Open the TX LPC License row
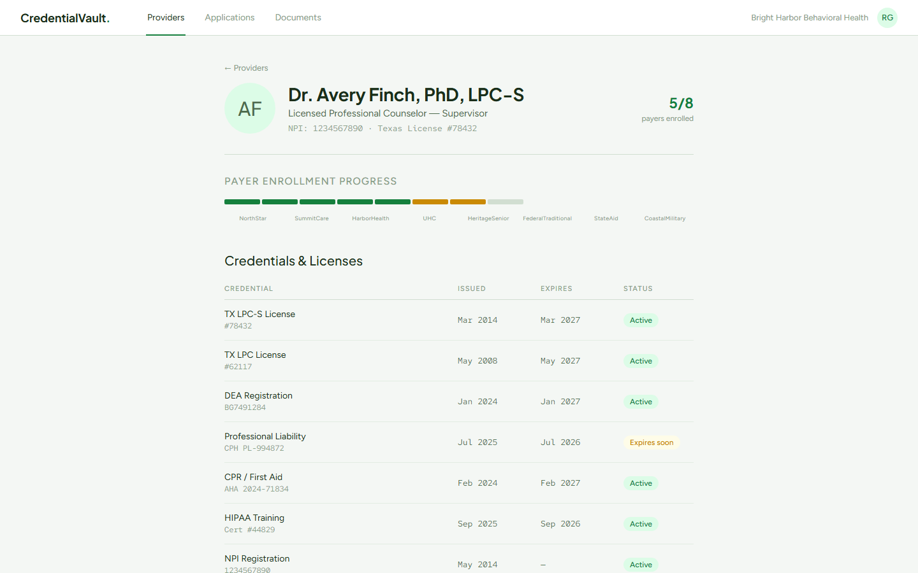Viewport: 918px width, 573px height. (x=459, y=361)
